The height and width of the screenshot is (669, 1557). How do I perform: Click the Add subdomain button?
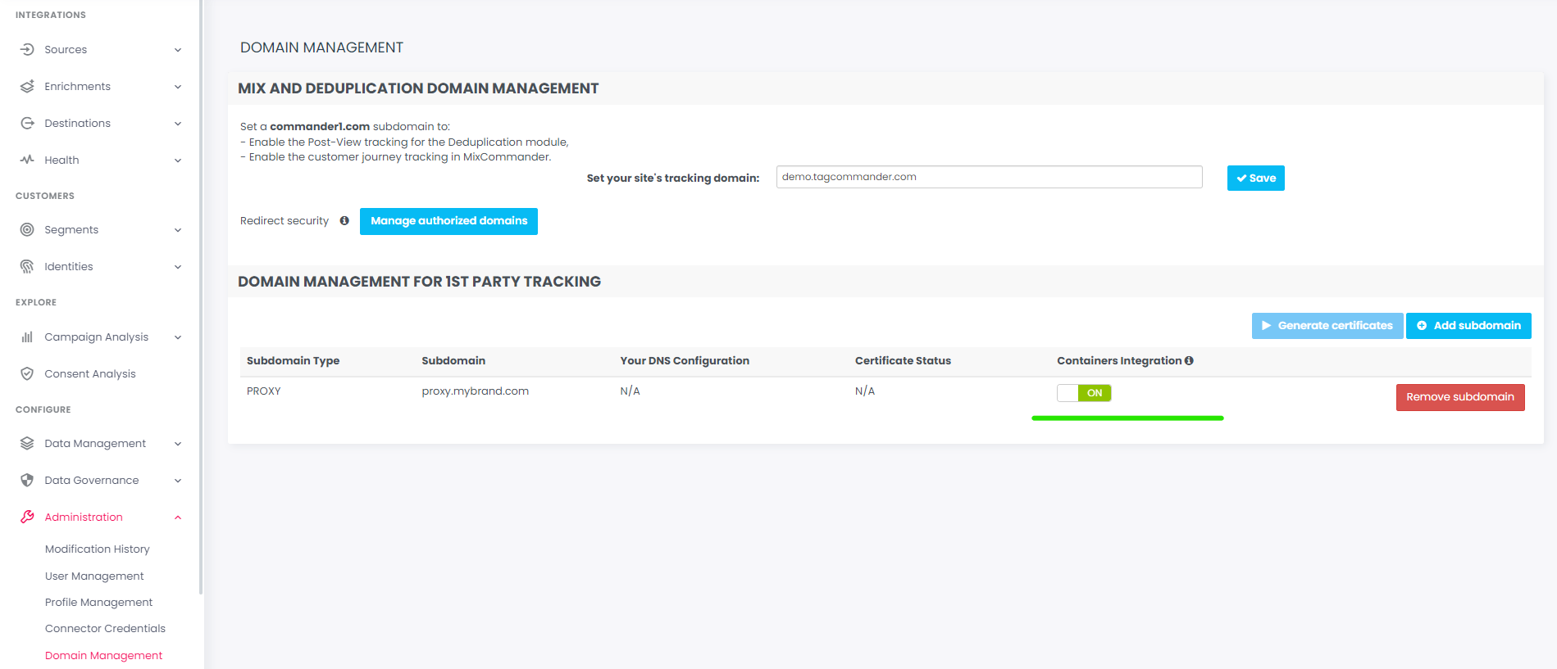point(1468,326)
